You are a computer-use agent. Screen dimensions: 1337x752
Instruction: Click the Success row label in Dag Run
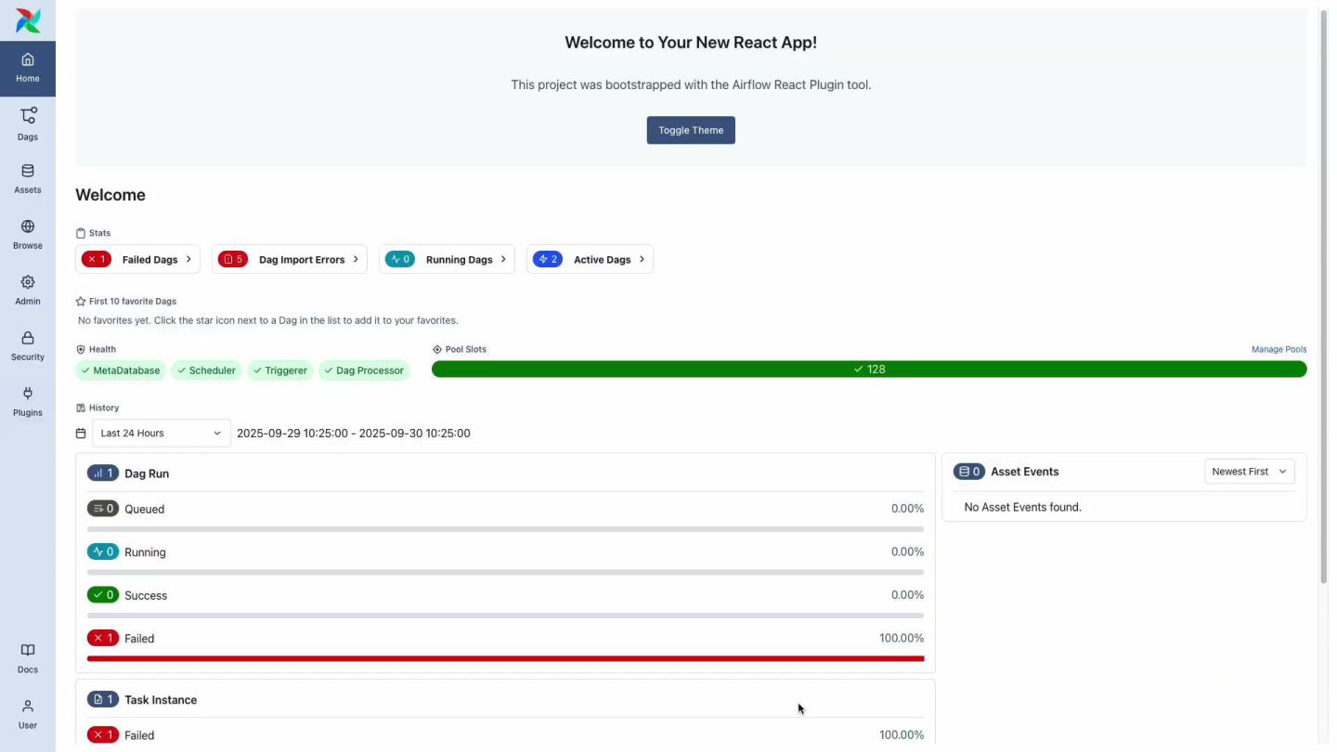click(x=146, y=595)
